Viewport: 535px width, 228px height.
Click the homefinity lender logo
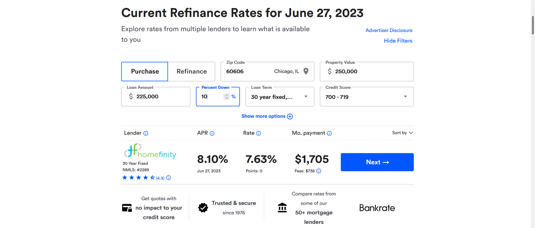click(150, 151)
